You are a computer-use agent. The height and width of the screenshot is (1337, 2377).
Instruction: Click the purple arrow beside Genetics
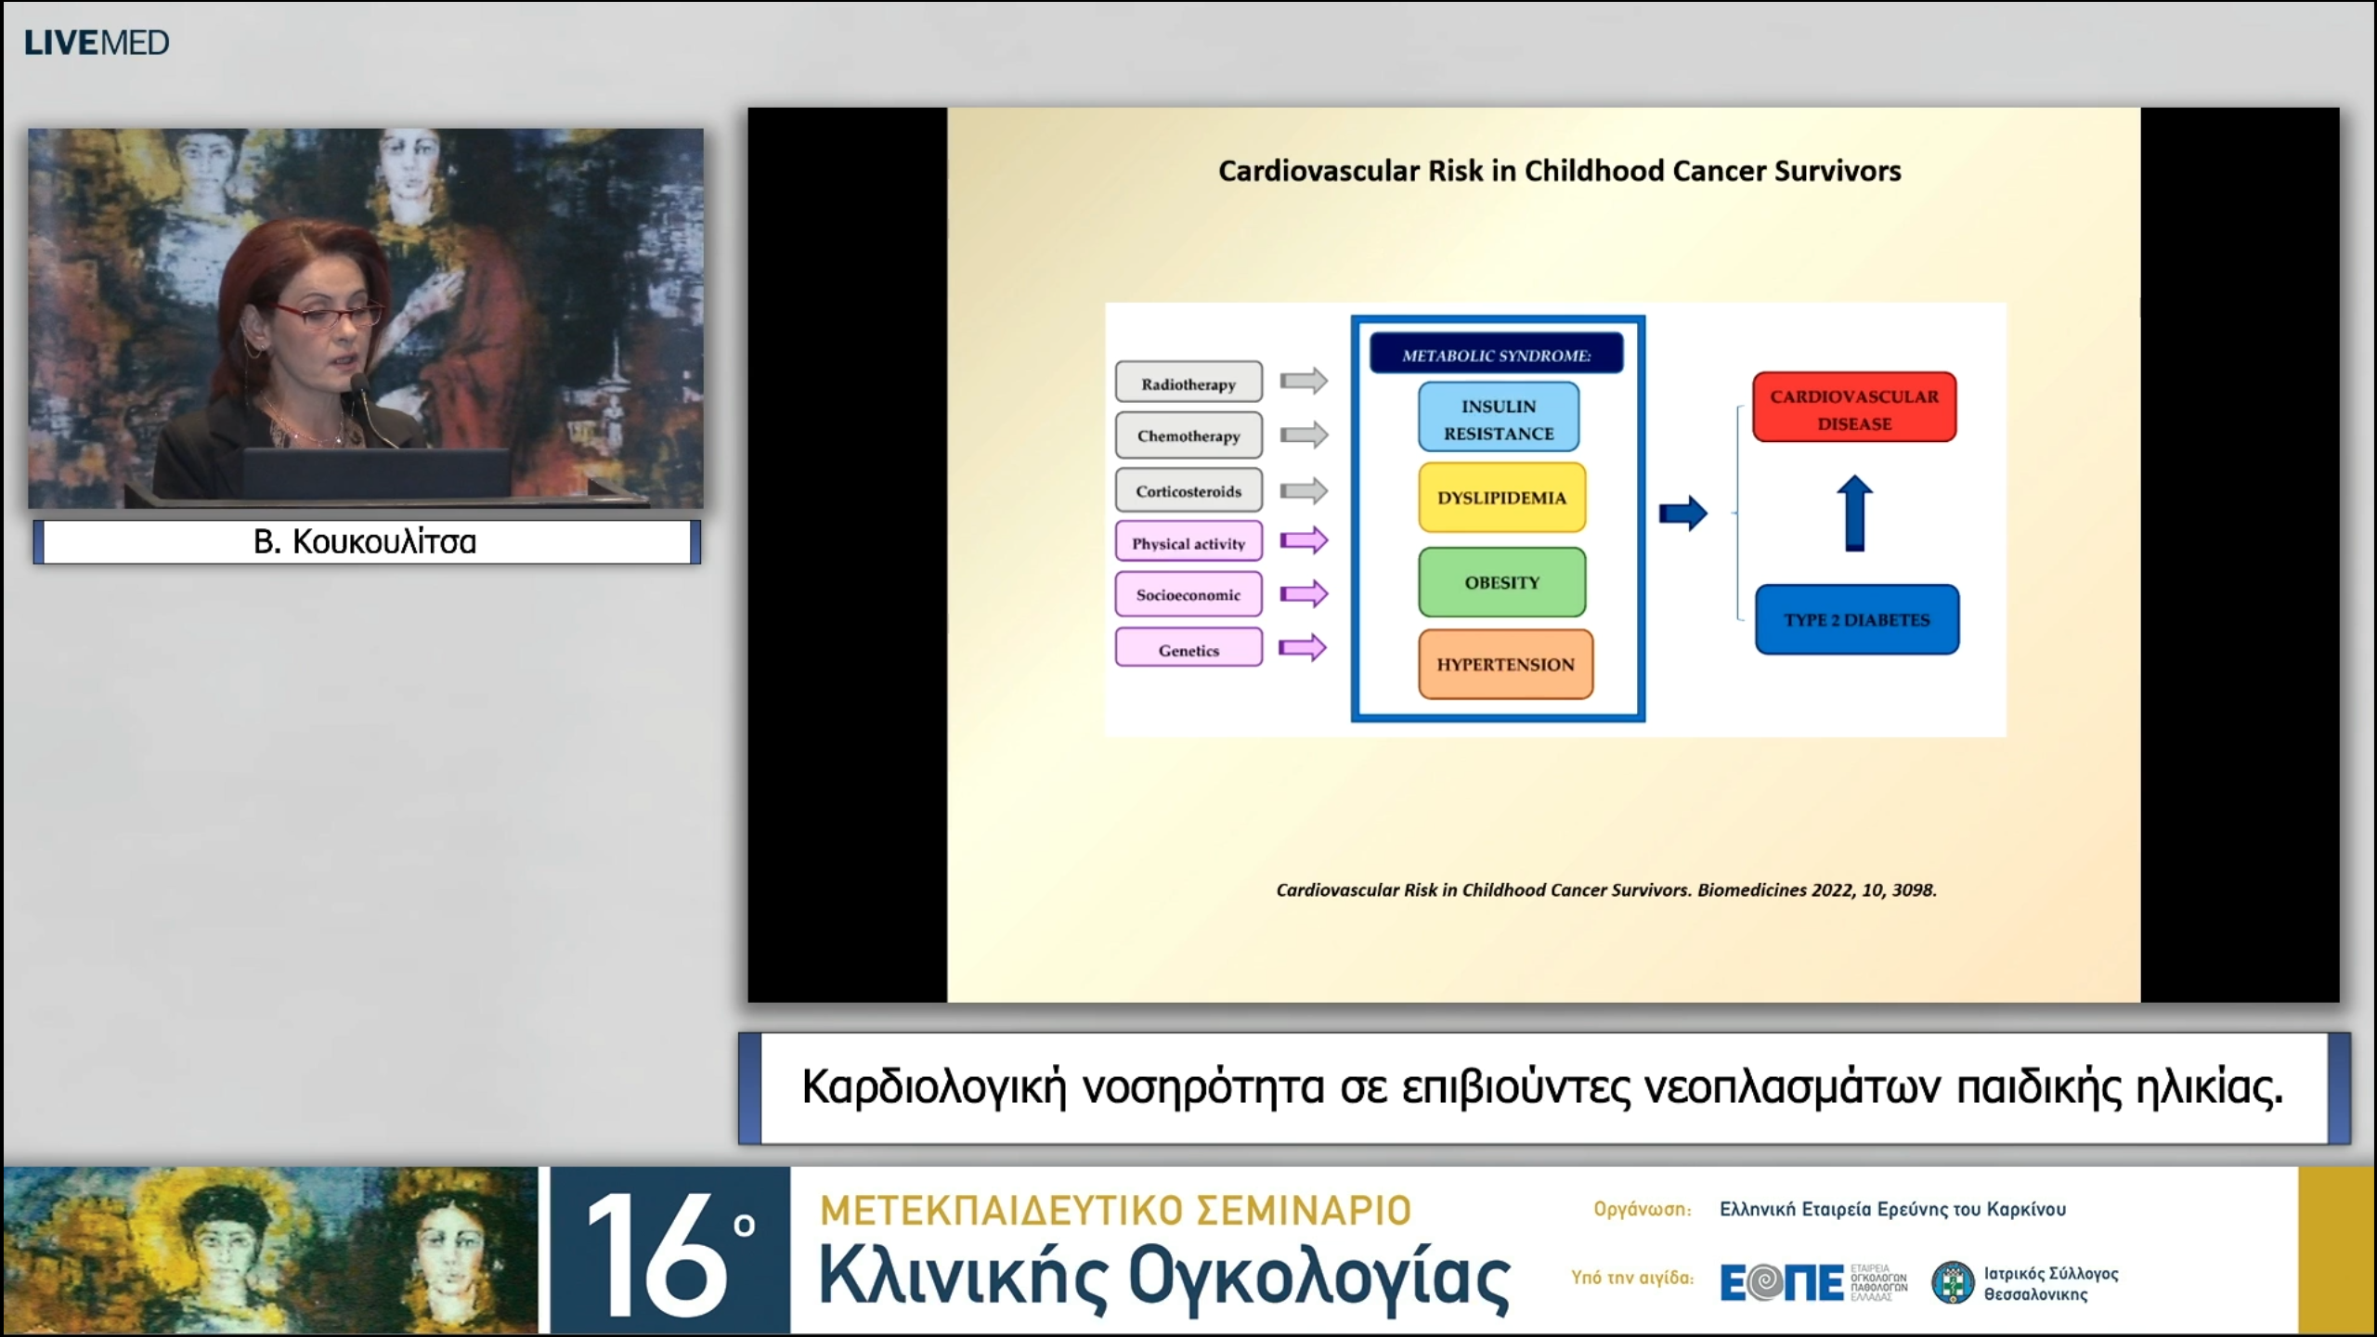tap(1303, 648)
